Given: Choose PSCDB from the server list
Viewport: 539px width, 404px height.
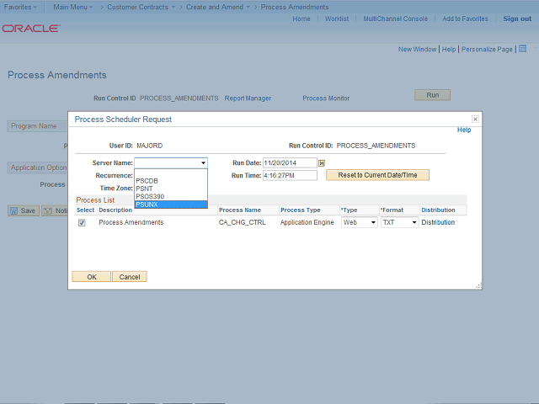Looking at the screenshot, I should coord(171,181).
